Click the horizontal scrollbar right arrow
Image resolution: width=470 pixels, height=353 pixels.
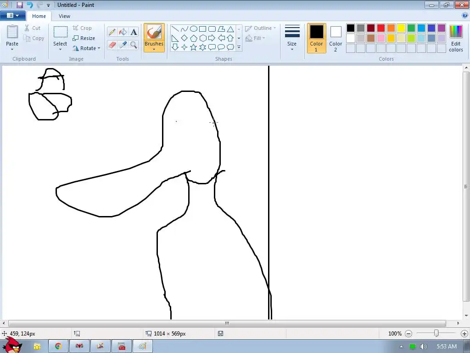pos(458,323)
